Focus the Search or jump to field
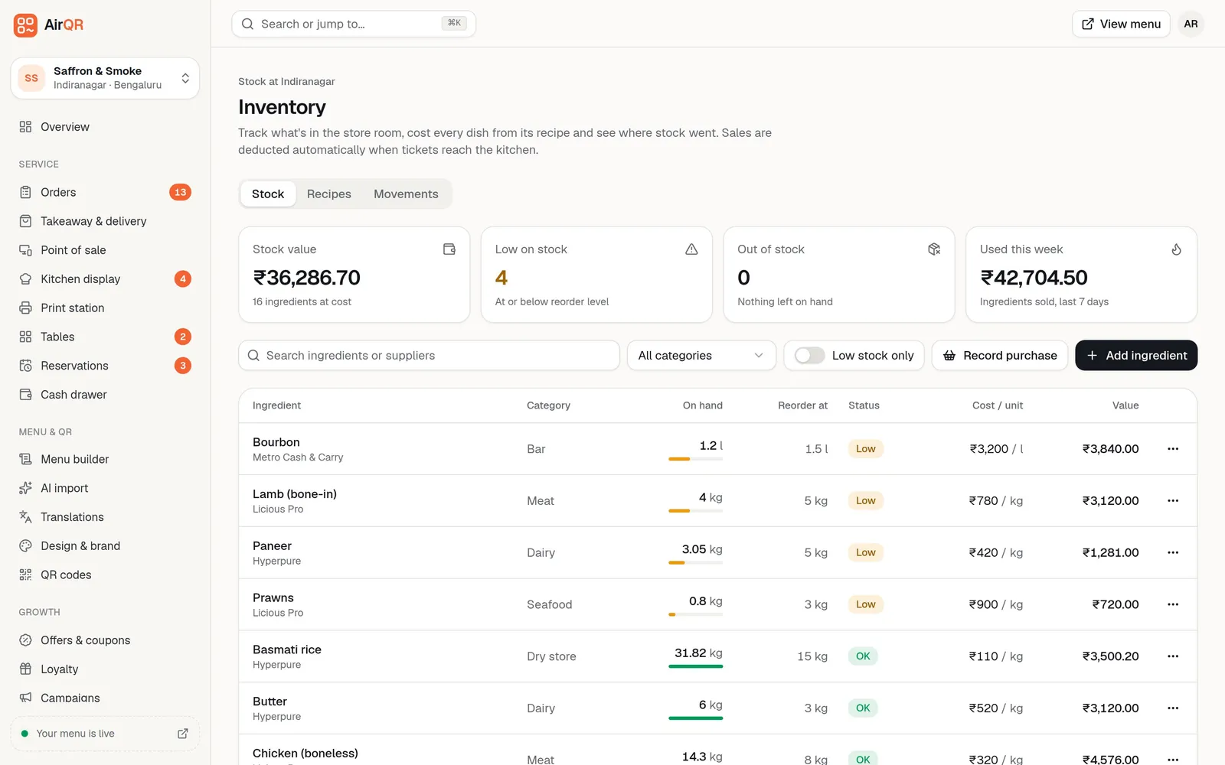Screen dimensions: 1225x765 (x=354, y=24)
